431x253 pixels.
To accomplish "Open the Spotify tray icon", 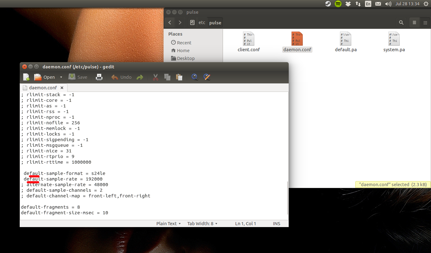I will 338,4.
